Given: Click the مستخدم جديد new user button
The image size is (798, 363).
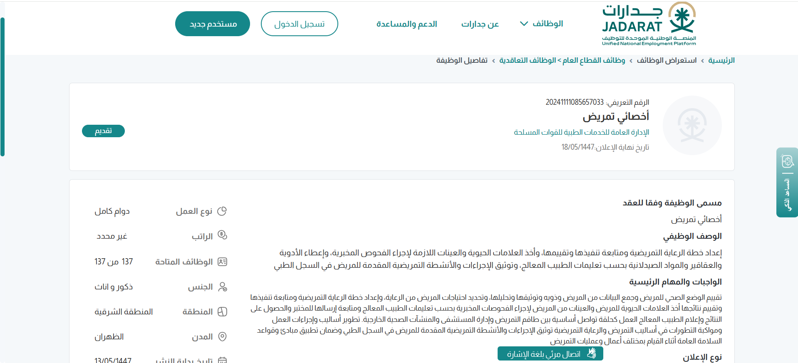Looking at the screenshot, I should (213, 24).
